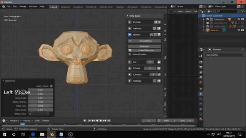Toggle HDRI collection checkbox in outliner
246x138 pixels.
(x=208, y=26)
